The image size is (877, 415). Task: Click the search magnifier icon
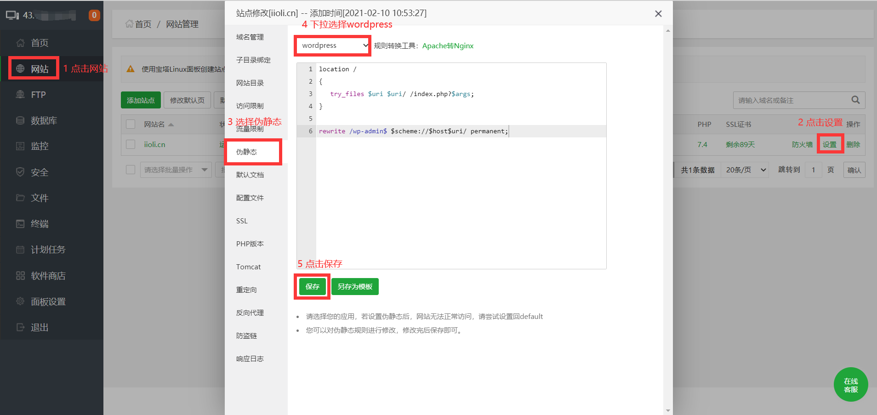[855, 100]
